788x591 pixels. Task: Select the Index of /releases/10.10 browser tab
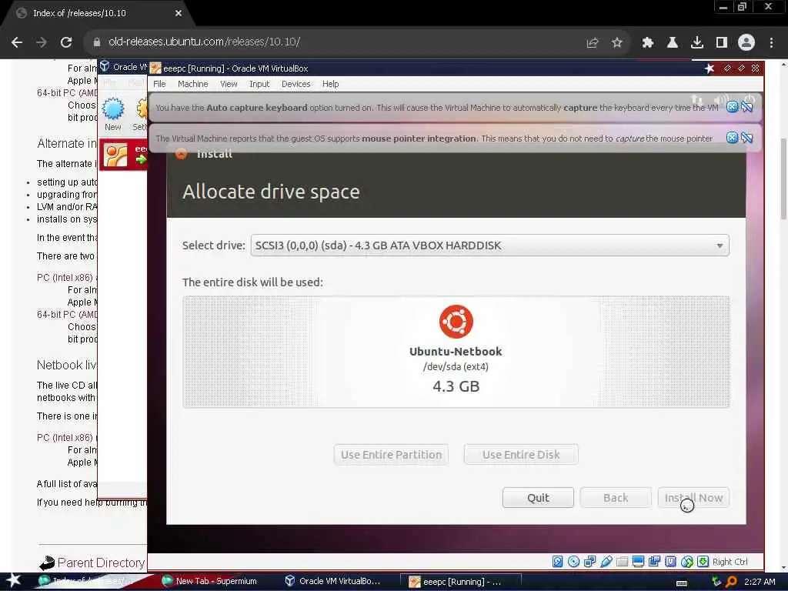(97, 13)
